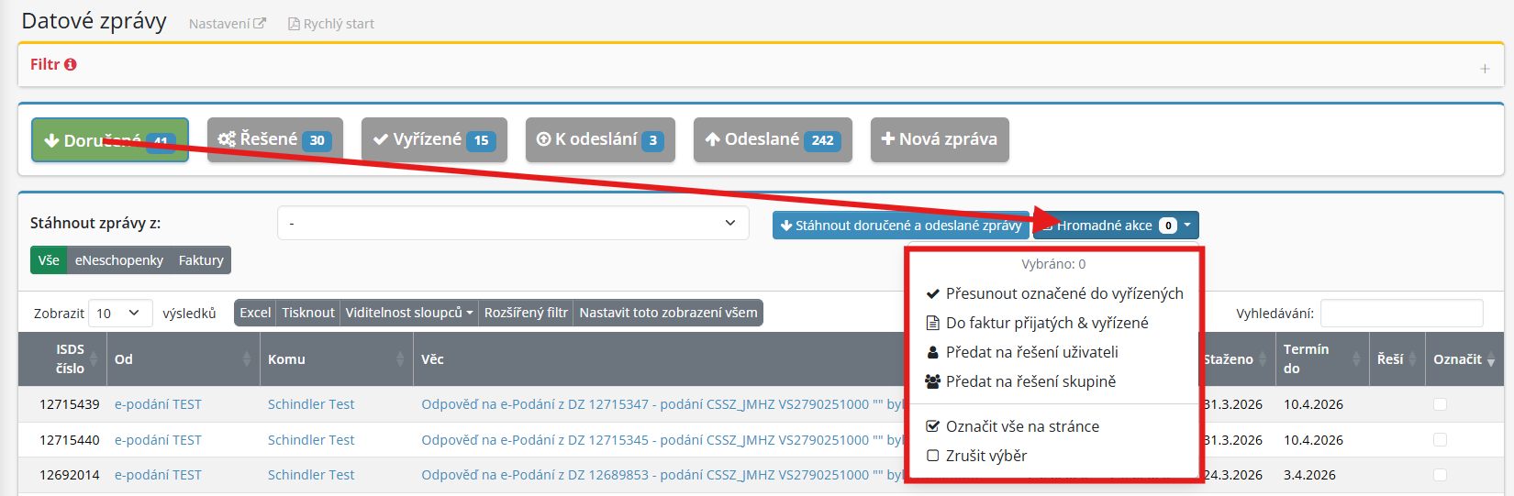This screenshot has height=496, width=1514.
Task: Expand the Filtr panel with plus icon
Action: coord(1484,69)
